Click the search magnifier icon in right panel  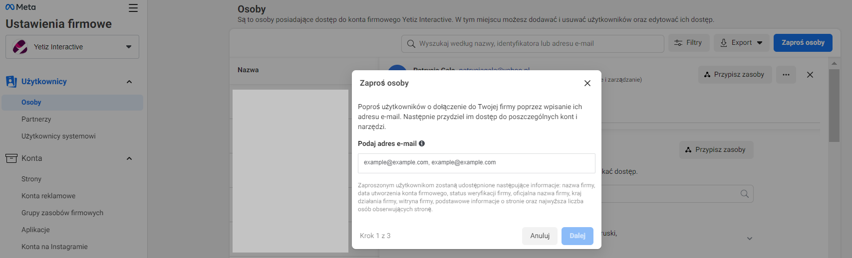click(x=744, y=194)
